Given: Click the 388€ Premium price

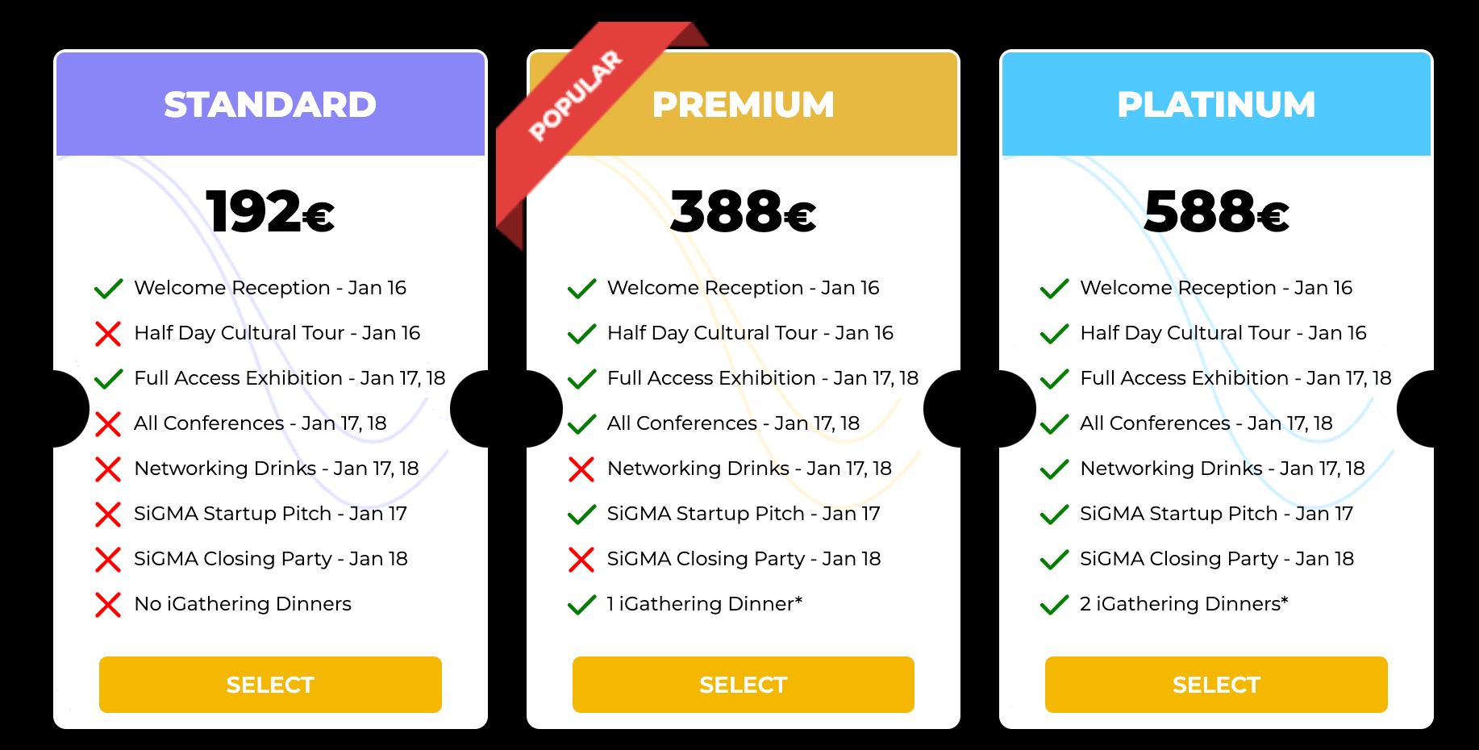Looking at the screenshot, I should 743,212.
